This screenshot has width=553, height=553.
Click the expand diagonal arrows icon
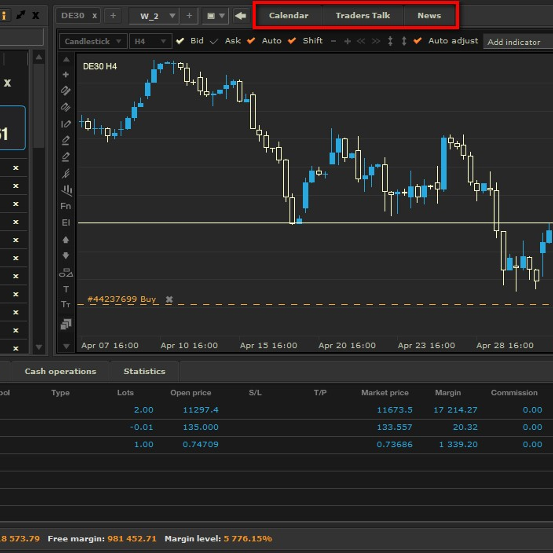[21, 15]
